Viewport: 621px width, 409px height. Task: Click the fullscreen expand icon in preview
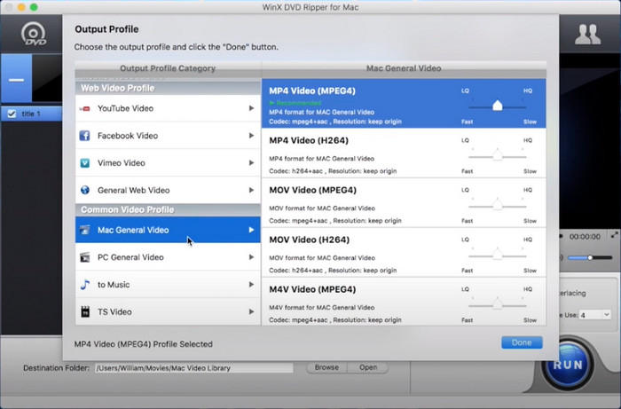614,235
